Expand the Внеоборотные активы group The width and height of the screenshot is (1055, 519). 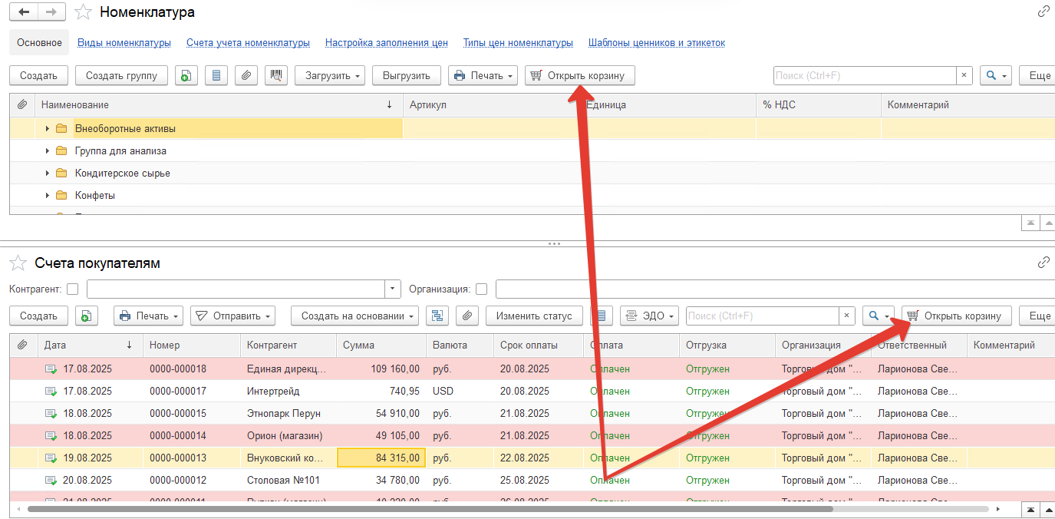pos(48,129)
